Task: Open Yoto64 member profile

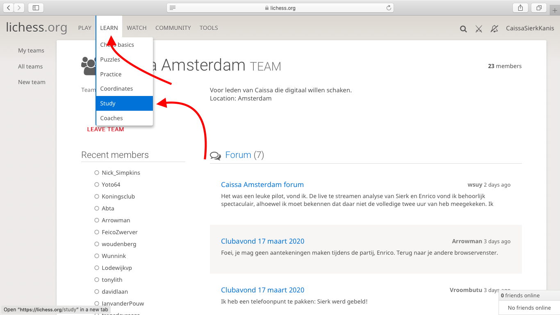Action: 111,185
